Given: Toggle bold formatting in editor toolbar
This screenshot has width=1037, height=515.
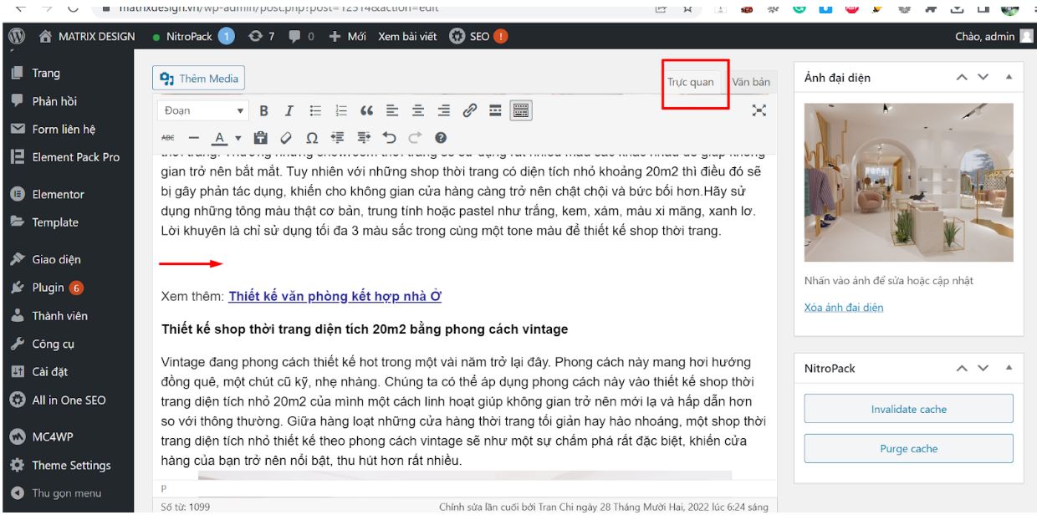Looking at the screenshot, I should click(263, 110).
